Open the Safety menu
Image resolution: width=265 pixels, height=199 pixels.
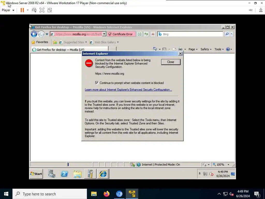[206, 49]
